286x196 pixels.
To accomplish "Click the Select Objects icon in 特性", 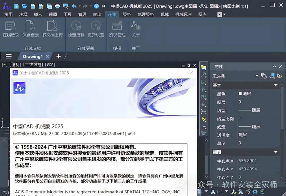I will (x=272, y=76).
